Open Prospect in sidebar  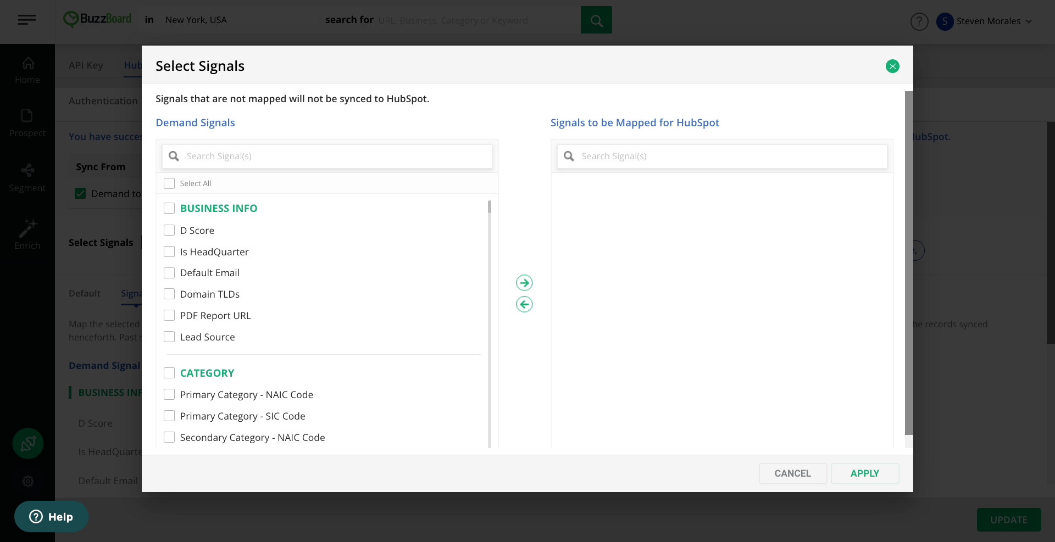[27, 124]
